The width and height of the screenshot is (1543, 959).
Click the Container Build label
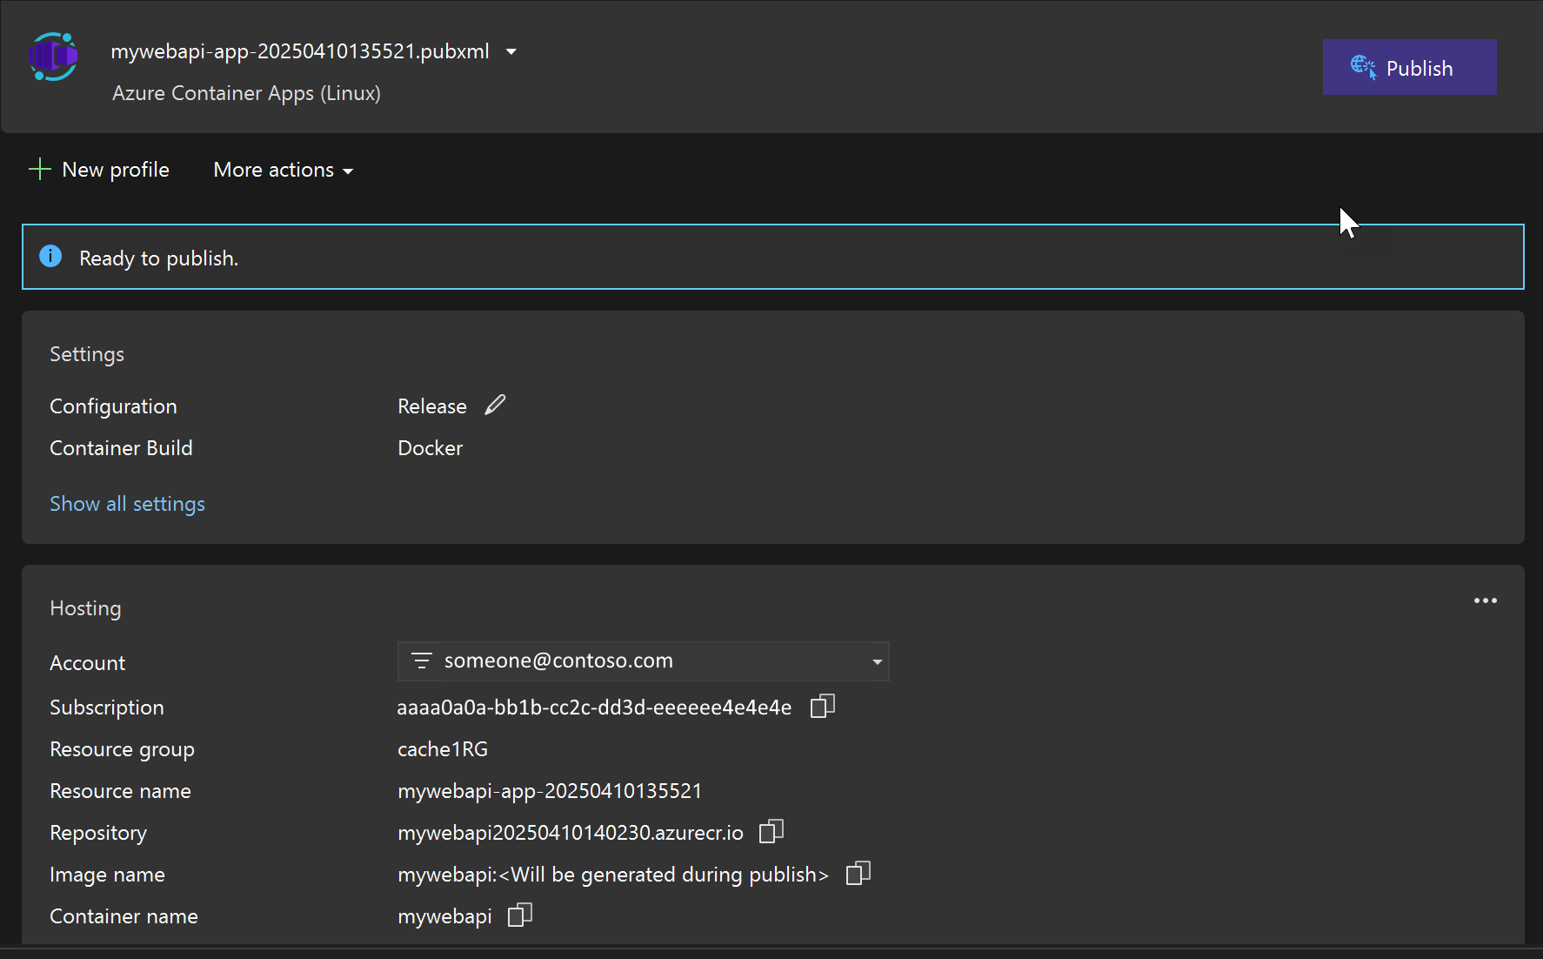[121, 448]
